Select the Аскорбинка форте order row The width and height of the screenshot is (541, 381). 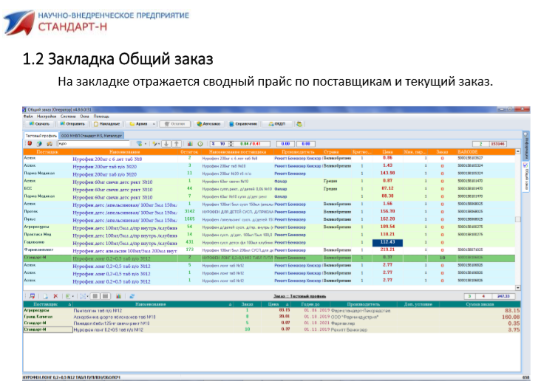(272, 317)
